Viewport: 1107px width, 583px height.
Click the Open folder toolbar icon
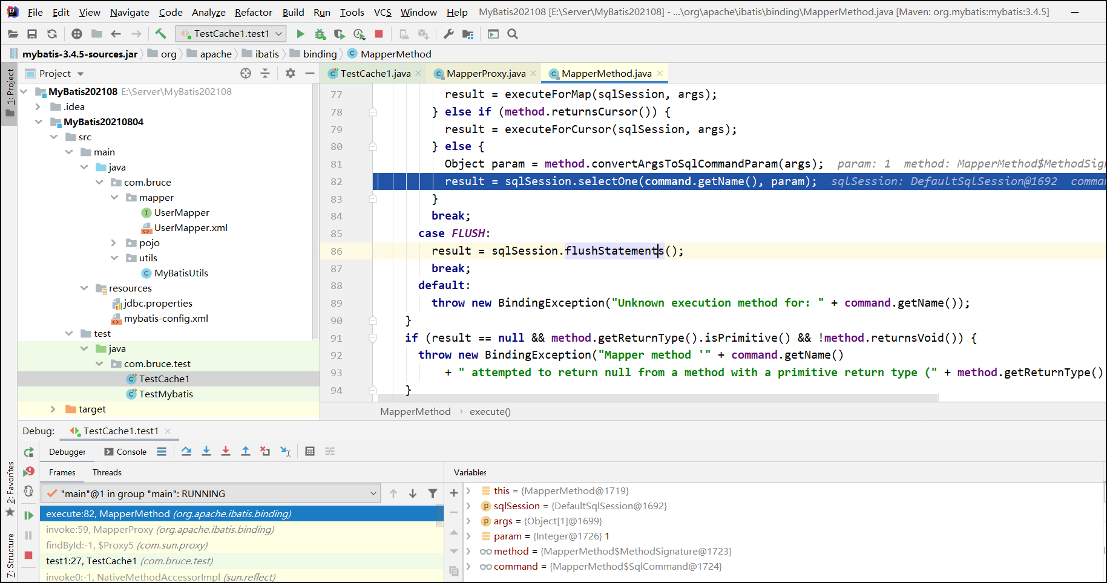[x=13, y=34]
